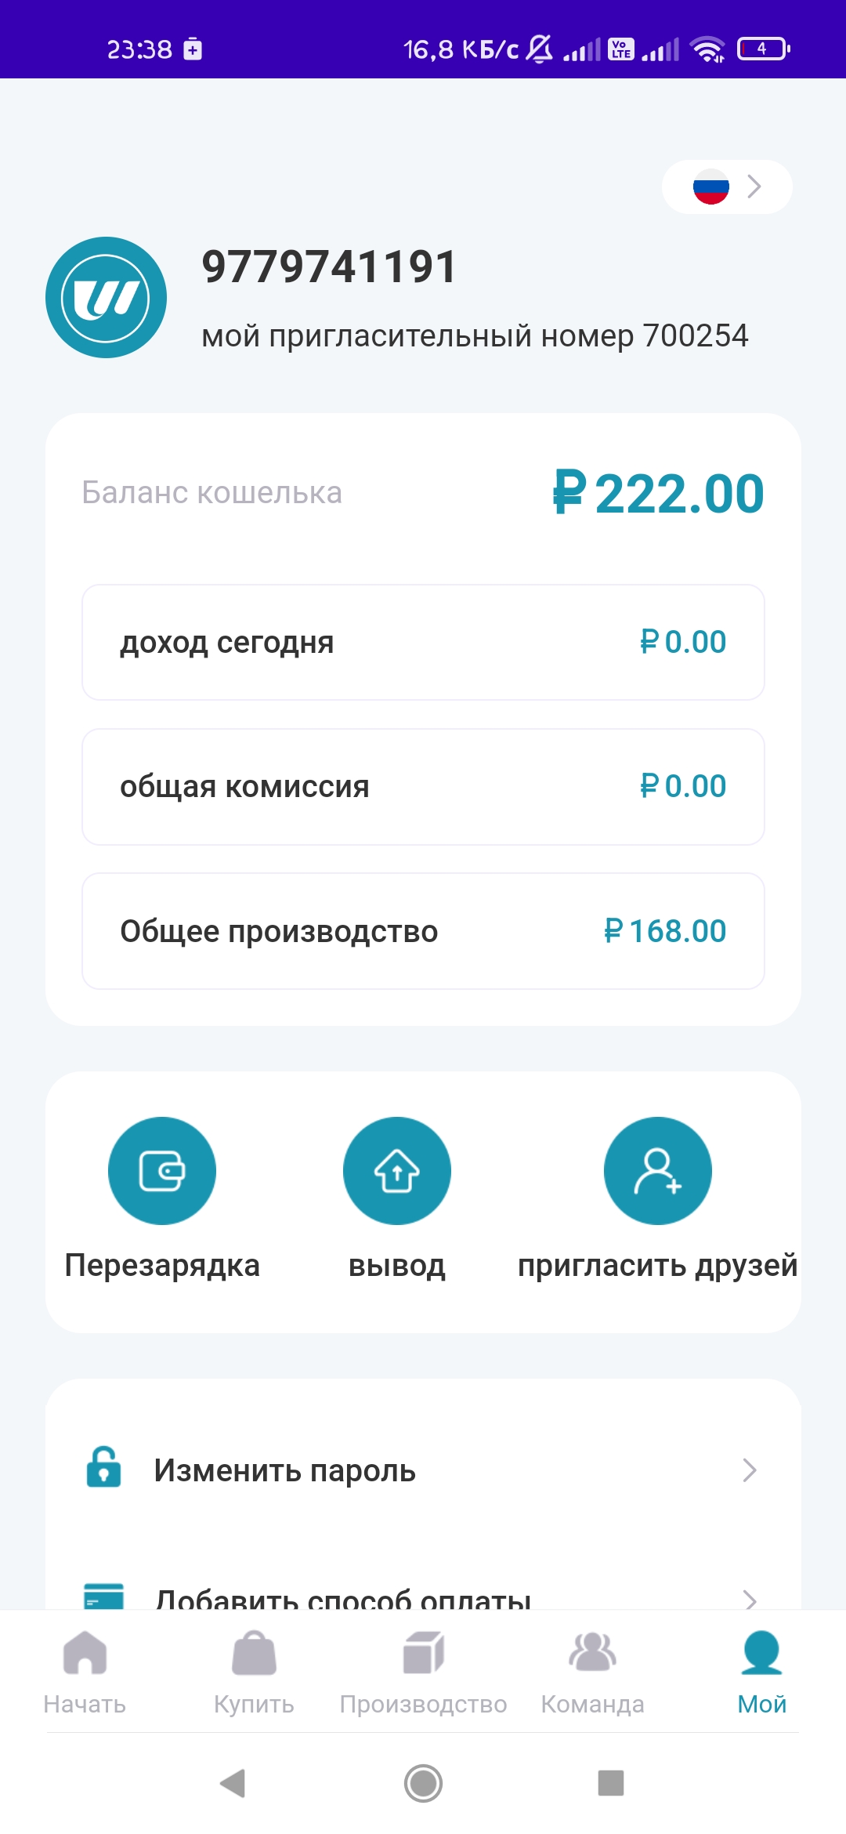
Task: Tap the вывод withdraw icon
Action: coord(397,1170)
